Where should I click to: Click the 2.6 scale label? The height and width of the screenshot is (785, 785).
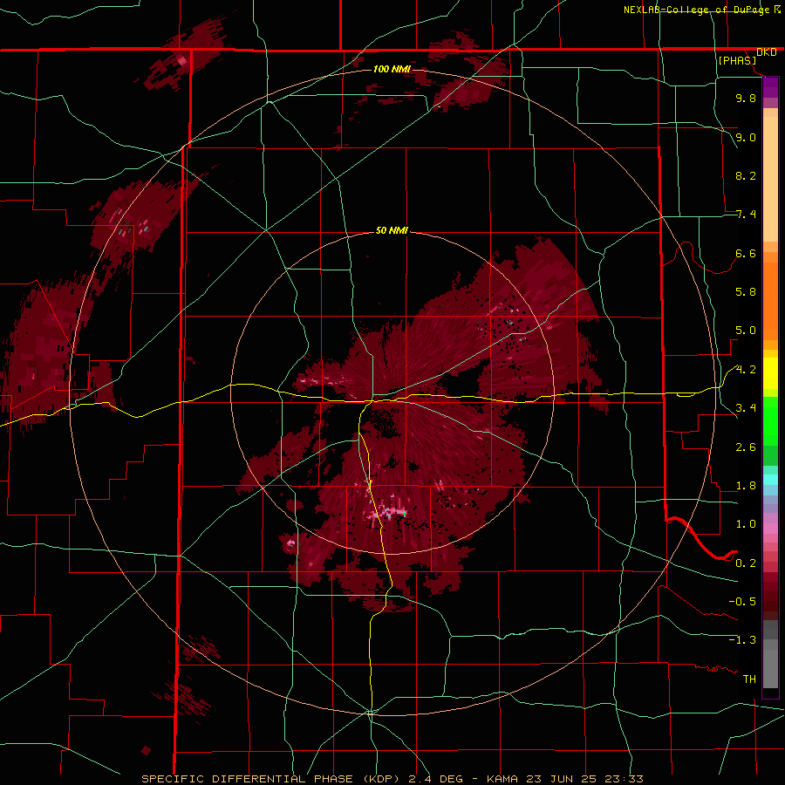tap(746, 447)
